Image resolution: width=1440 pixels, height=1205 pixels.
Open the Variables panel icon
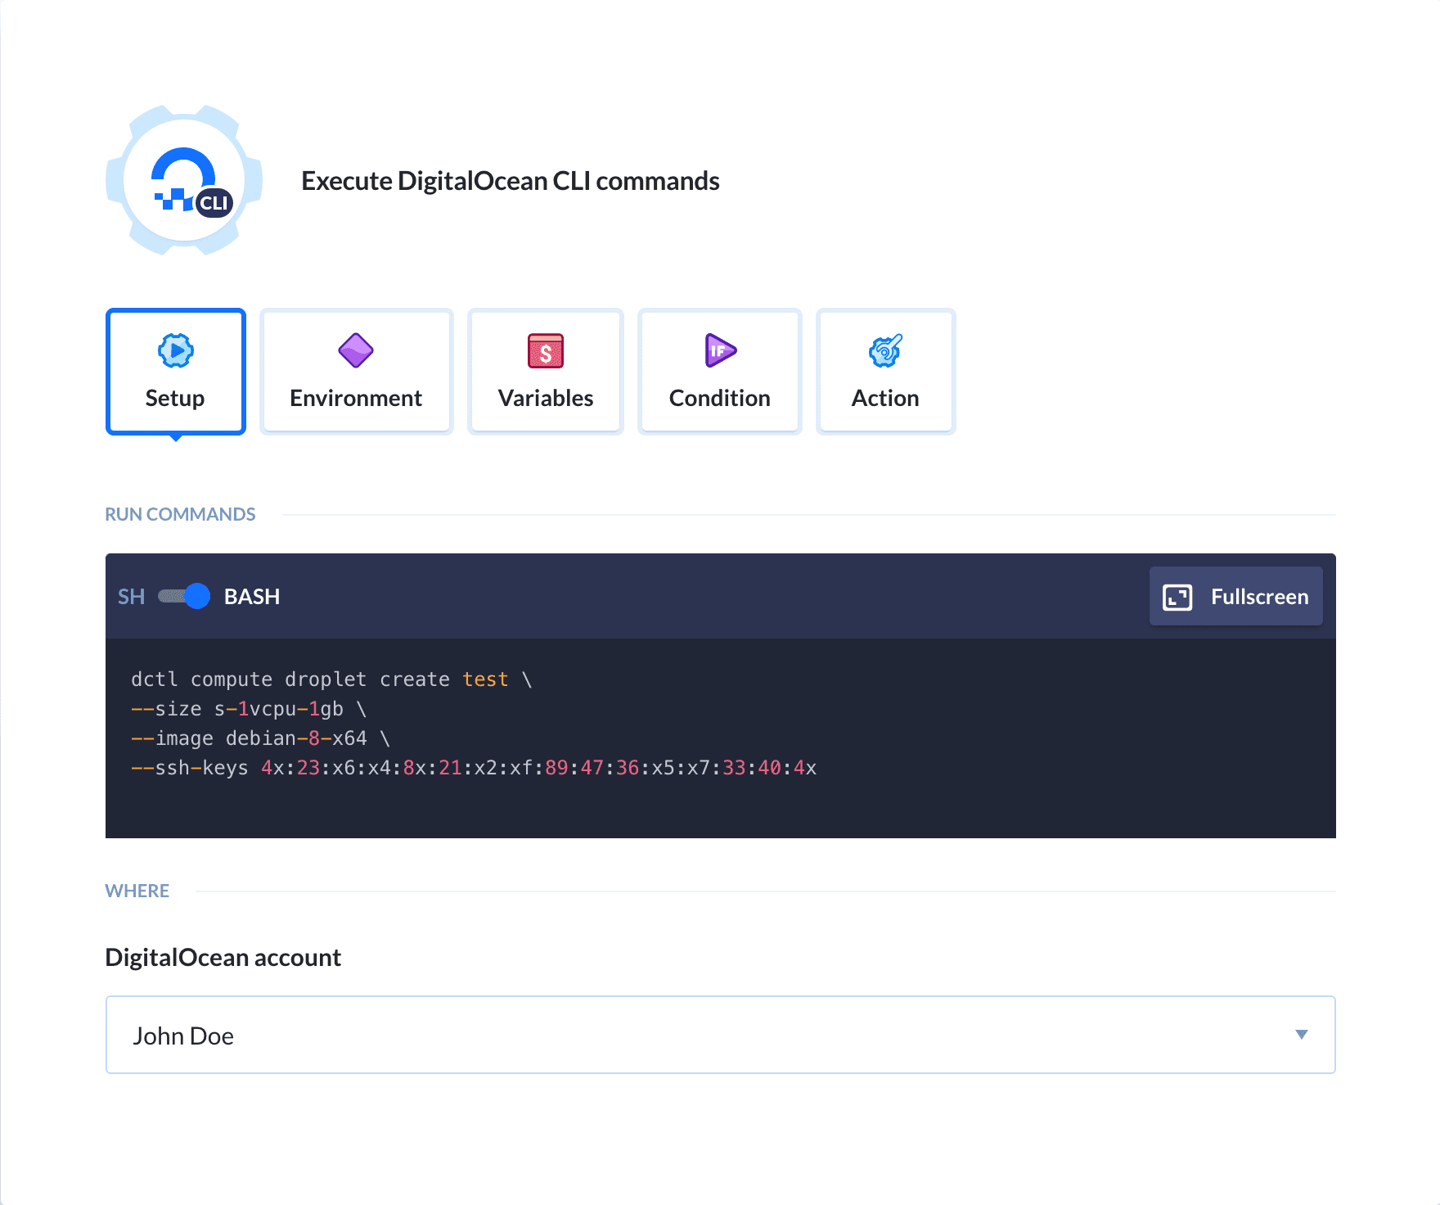[545, 351]
